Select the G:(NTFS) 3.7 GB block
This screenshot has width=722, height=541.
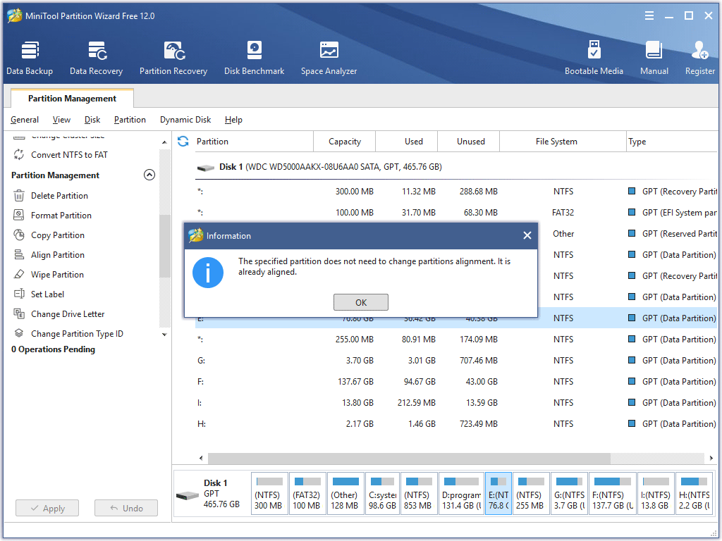tap(569, 494)
